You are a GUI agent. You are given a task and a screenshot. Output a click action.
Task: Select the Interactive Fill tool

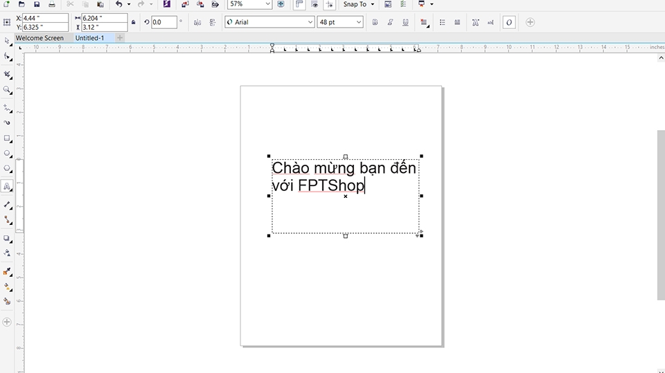(x=7, y=287)
